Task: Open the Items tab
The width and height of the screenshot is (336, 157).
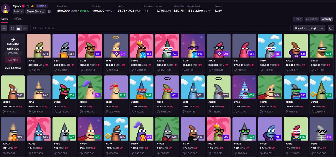Action: point(4,19)
